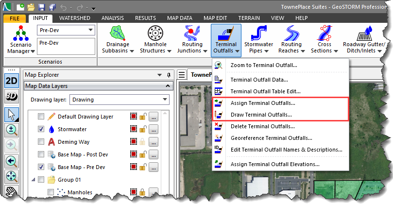
Task: Choose Assign Terminal Outfalls menu item
Action: [280, 103]
